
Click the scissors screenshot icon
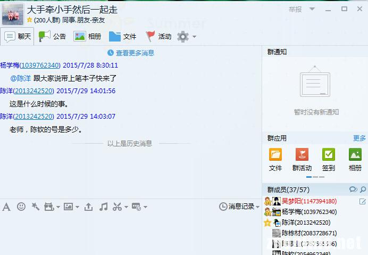pyautogui.click(x=118, y=207)
